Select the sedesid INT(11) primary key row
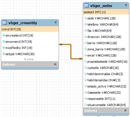The image size is (131, 117). pos(106,12)
